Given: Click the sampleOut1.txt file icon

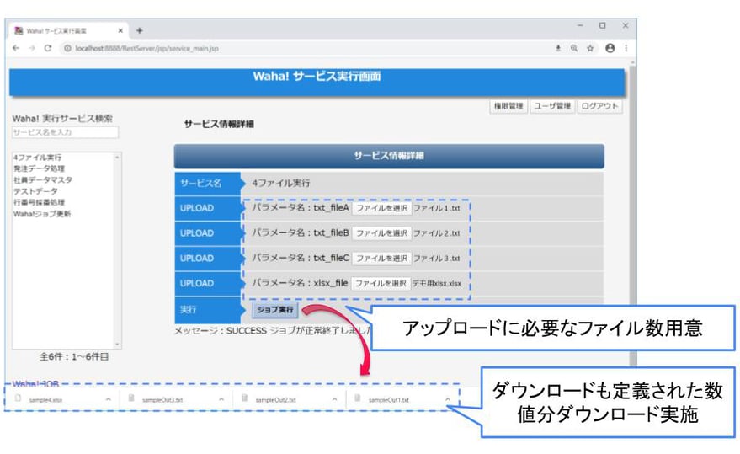Looking at the screenshot, I should pos(358,398).
